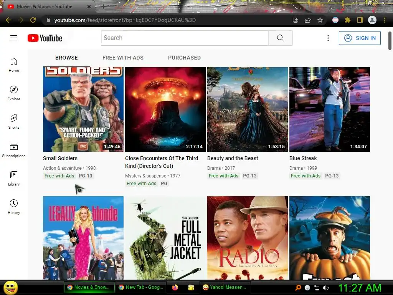This screenshot has height=295, width=393.
Task: Select the BROWSE tab
Action: coord(66,58)
